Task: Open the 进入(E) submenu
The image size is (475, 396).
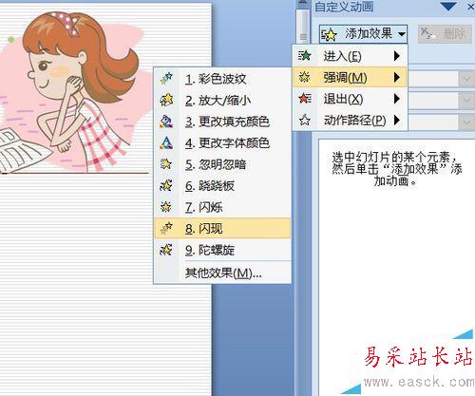Action: (x=350, y=56)
